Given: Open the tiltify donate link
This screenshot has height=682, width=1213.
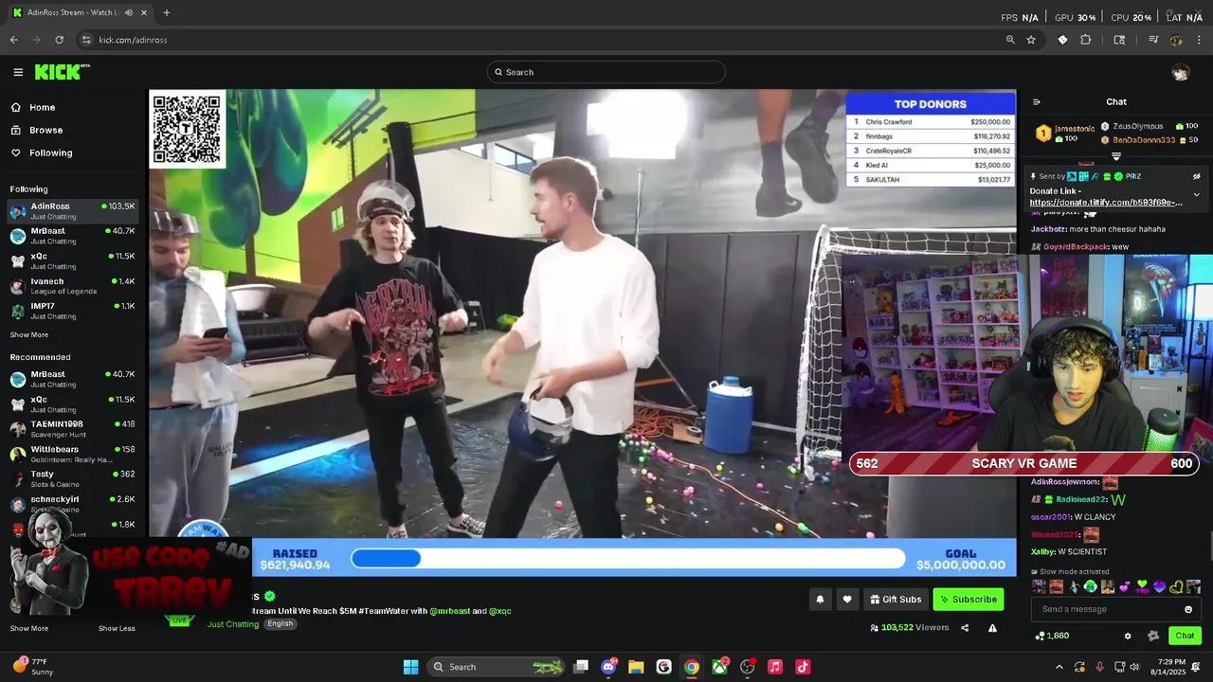Looking at the screenshot, I should pos(1106,203).
